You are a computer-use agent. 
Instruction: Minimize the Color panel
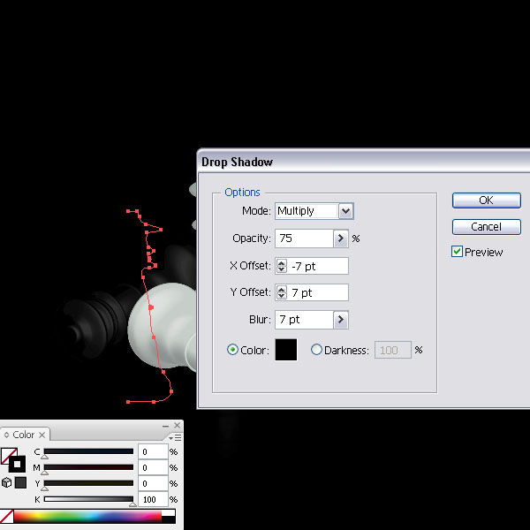coord(165,427)
